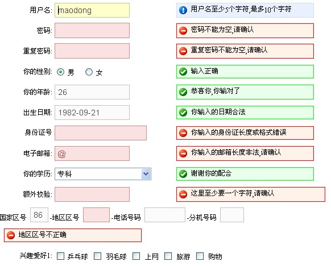Click the 电子邮箱 field containing @
331x266 pixels.
point(92,153)
